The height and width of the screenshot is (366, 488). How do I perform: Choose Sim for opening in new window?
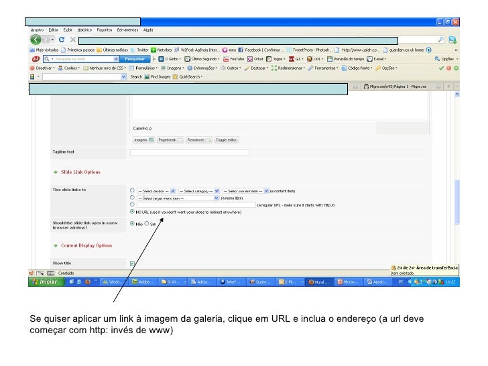click(x=147, y=223)
